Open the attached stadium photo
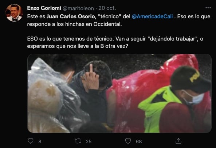 (x=119, y=93)
